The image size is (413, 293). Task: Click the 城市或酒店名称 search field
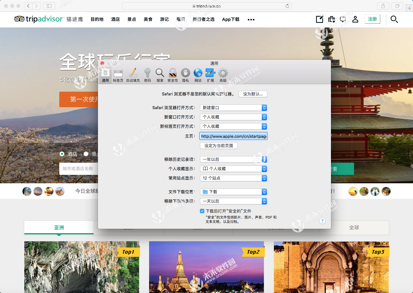tap(79, 169)
